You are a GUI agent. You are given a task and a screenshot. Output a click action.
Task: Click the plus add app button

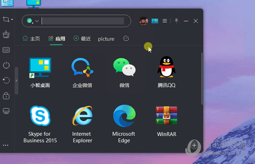pyautogui.click(x=194, y=145)
